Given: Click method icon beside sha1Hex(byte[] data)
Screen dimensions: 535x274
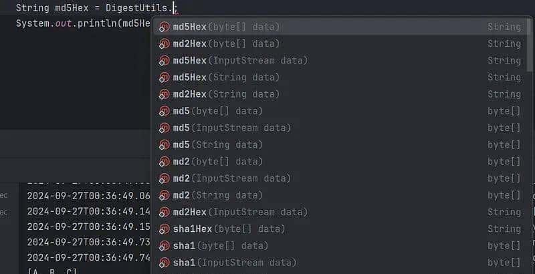Looking at the screenshot, I should tap(164, 229).
